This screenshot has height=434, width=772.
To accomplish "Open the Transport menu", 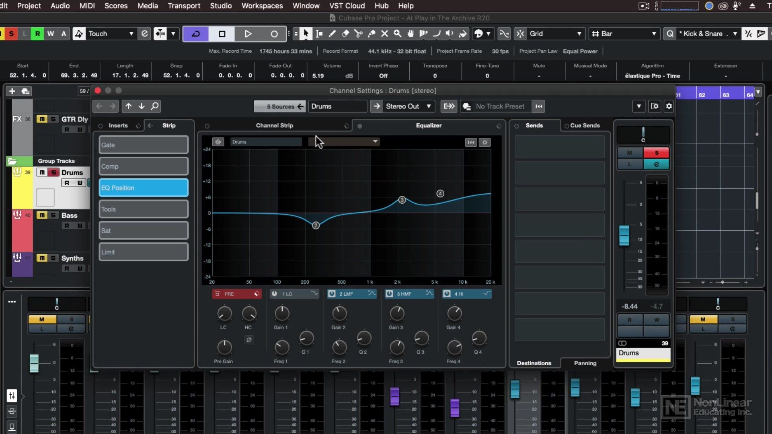I will 184,6.
